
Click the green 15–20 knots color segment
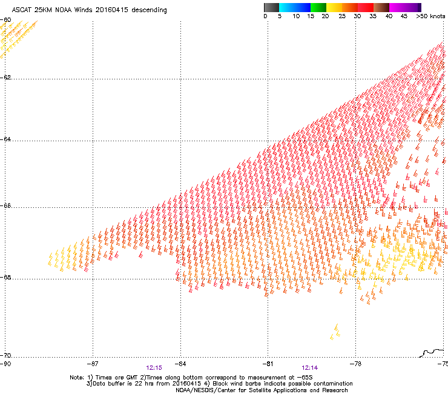[318, 7]
